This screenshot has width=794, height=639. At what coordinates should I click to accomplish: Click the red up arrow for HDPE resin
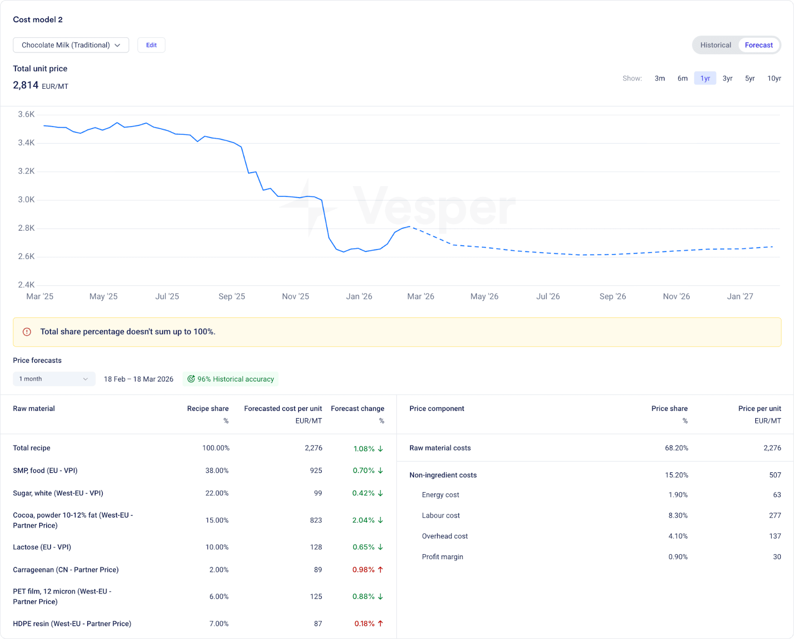[381, 624]
